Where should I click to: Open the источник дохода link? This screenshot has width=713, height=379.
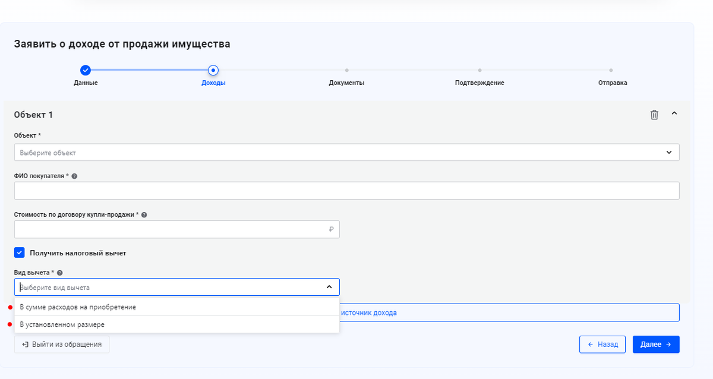click(370, 312)
